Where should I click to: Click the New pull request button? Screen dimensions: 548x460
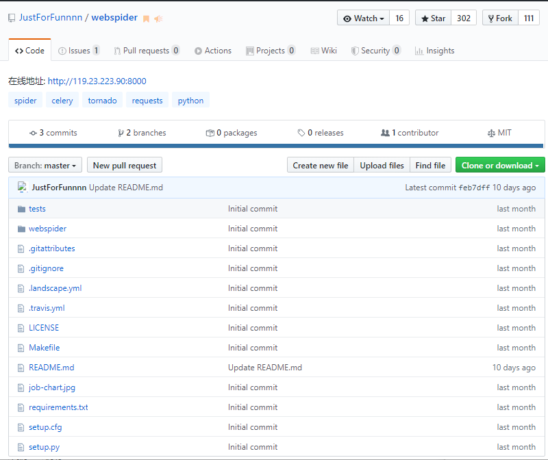[x=125, y=165]
